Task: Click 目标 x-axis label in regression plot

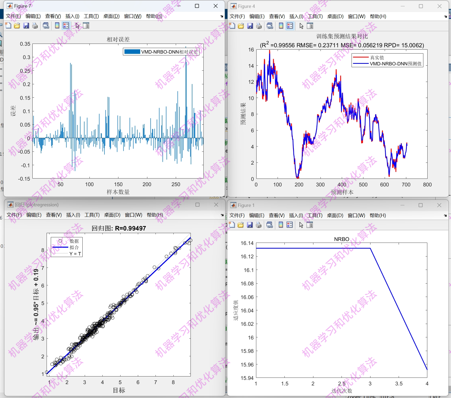Action: 119,390
